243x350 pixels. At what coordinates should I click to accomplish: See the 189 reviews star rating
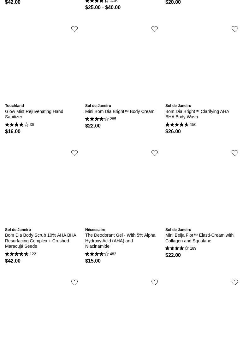[x=181, y=248]
